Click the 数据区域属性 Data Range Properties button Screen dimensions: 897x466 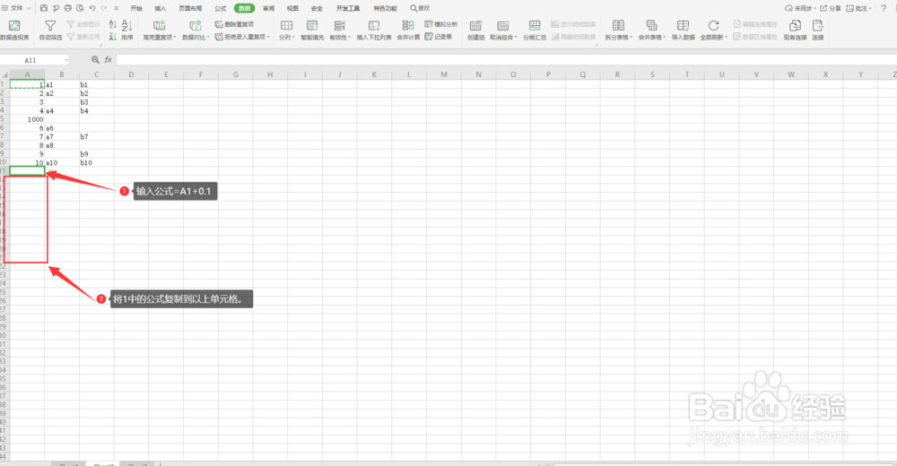tap(755, 37)
